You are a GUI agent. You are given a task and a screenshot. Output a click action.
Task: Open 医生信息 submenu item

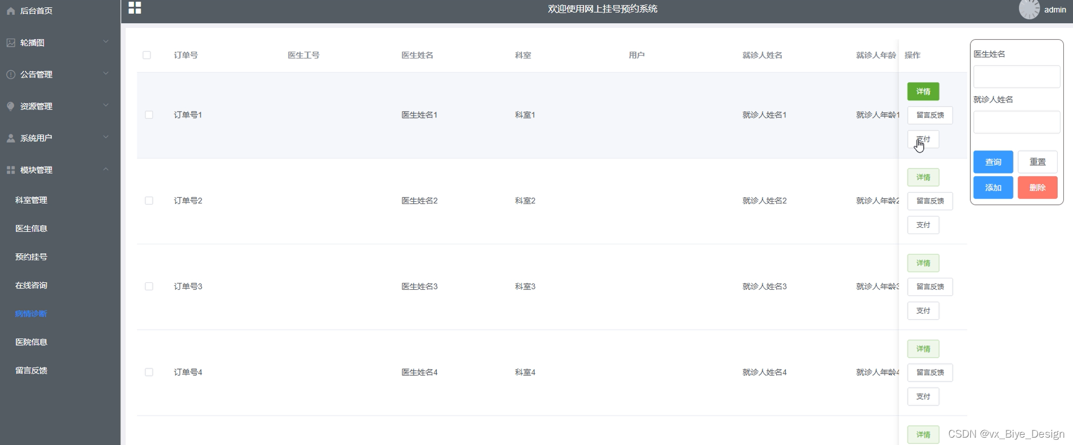[31, 228]
